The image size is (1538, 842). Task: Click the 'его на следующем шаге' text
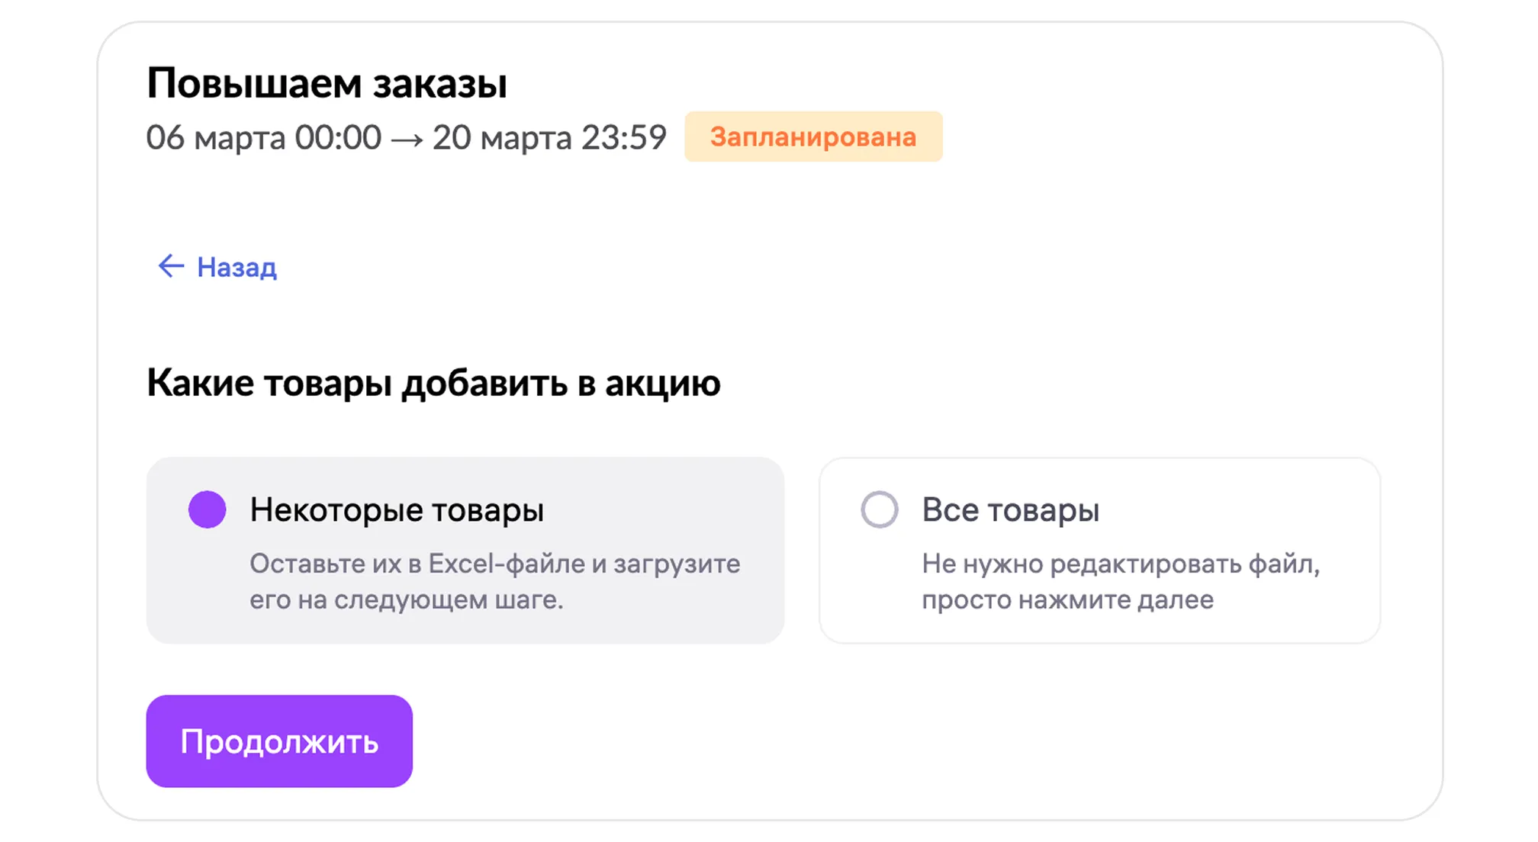point(406,599)
